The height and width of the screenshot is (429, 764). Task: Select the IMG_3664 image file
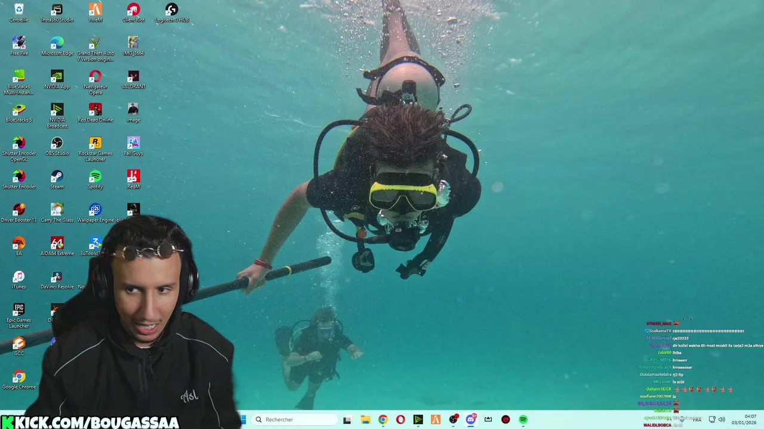point(133,46)
